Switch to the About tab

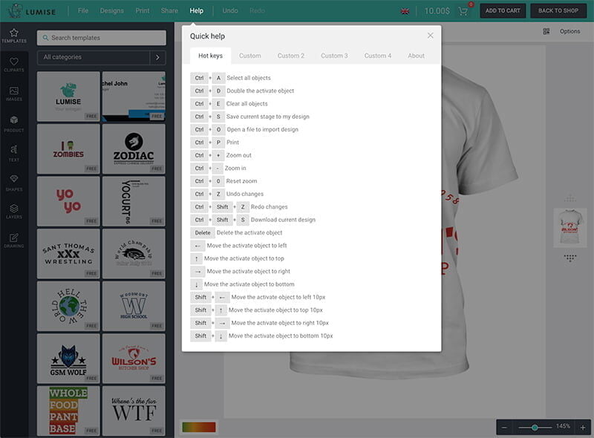416,56
